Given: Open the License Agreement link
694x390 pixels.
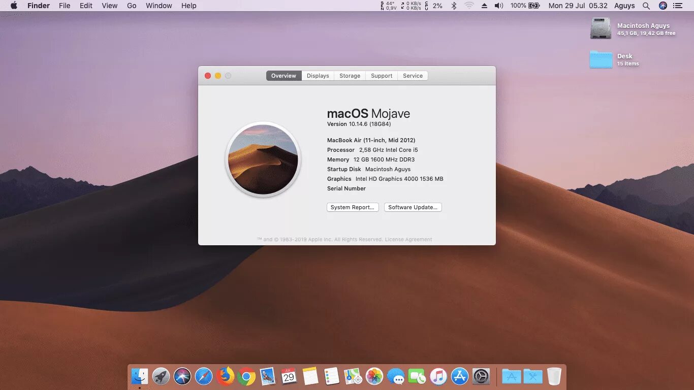Looking at the screenshot, I should click(408, 239).
